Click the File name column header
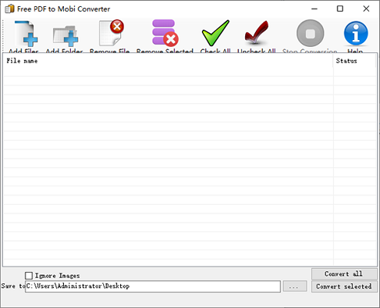Image resolution: width=380 pixels, height=308 pixels. pyautogui.click(x=168, y=61)
